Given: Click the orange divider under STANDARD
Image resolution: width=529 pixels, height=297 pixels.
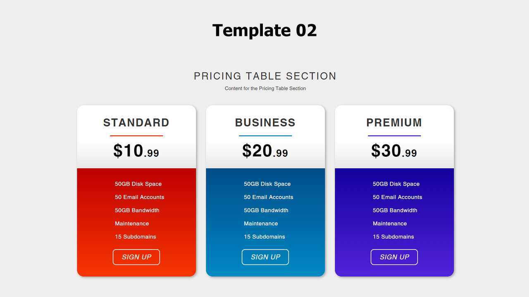Looking at the screenshot, I should (x=136, y=134).
